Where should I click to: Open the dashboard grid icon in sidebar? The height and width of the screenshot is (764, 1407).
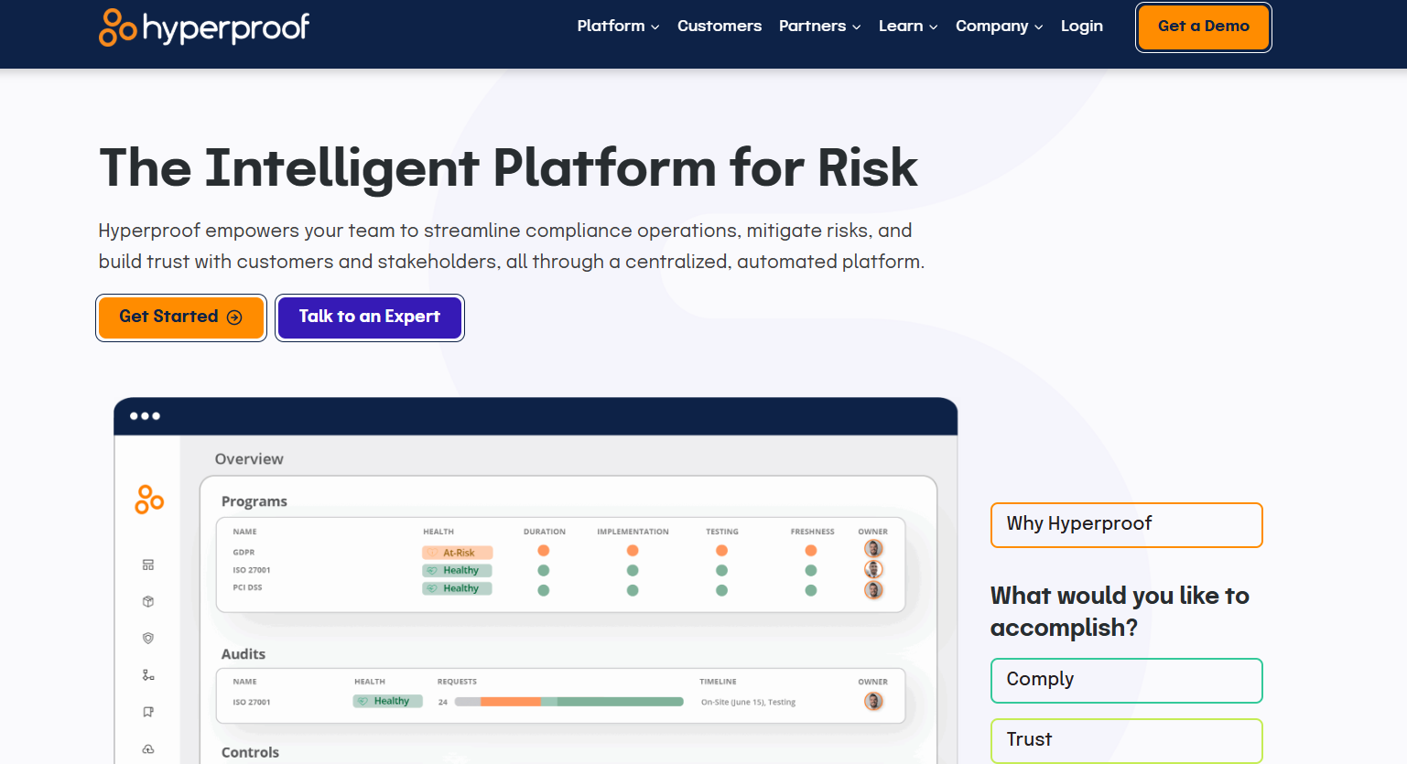[148, 565]
